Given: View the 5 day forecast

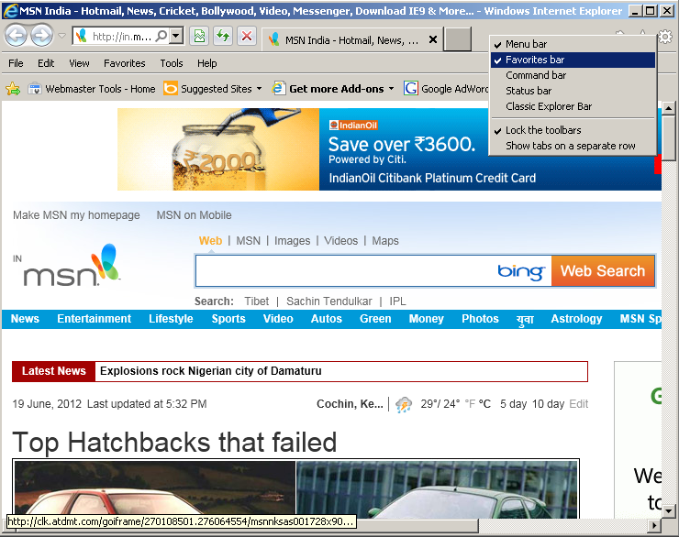Looking at the screenshot, I should [x=513, y=404].
